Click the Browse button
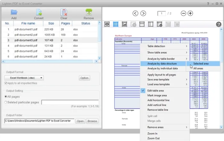 92,121
